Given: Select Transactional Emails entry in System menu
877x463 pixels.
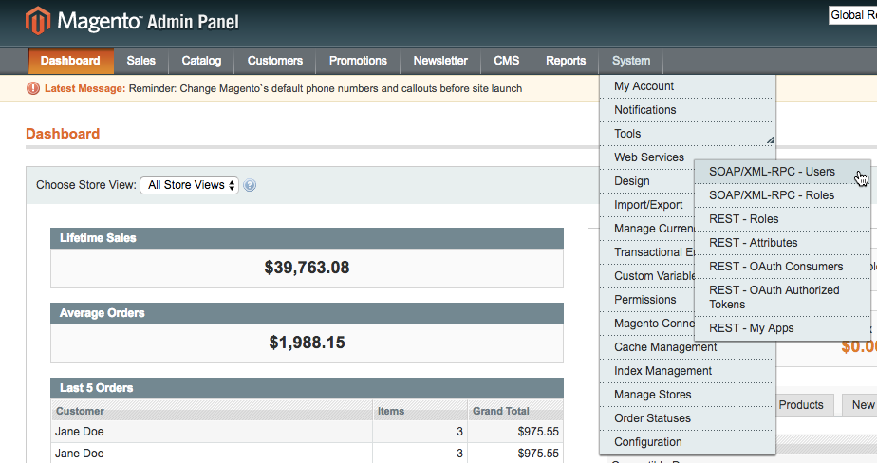Looking at the screenshot, I should click(x=646, y=252).
